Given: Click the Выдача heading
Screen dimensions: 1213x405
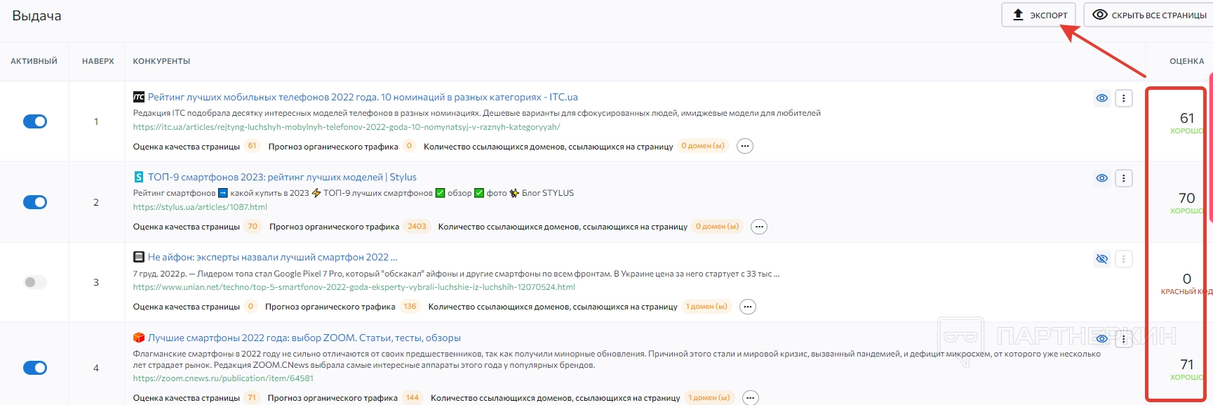Looking at the screenshot, I should point(36,15).
